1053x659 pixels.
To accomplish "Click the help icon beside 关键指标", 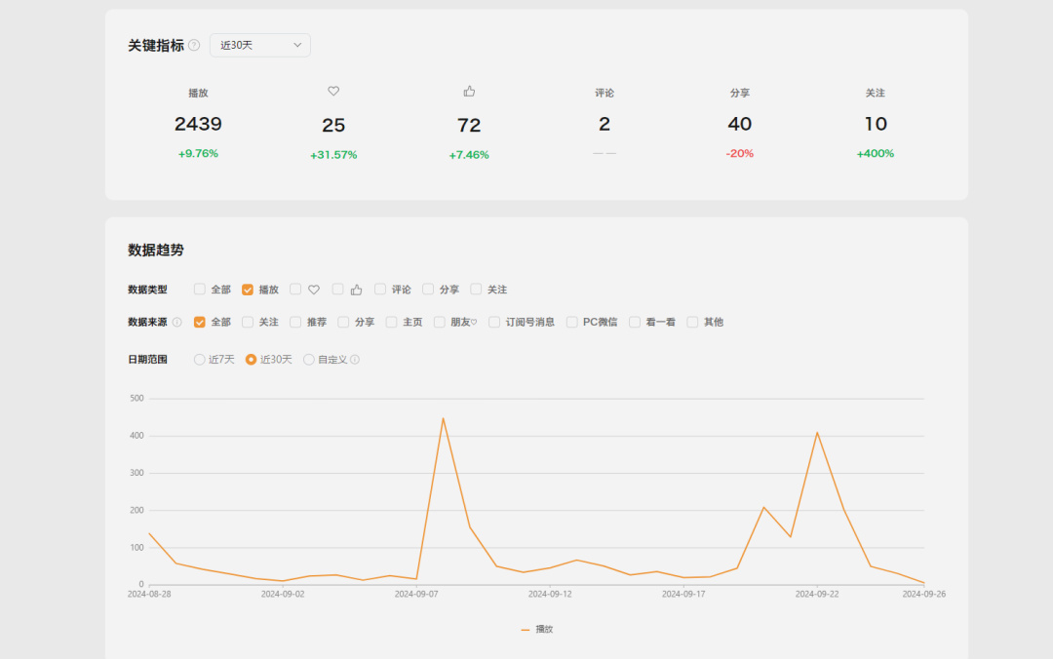I will tap(194, 45).
